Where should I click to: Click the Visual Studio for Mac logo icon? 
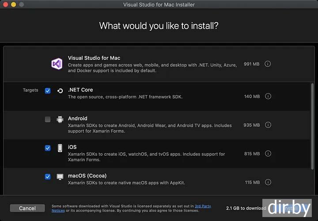click(x=57, y=64)
